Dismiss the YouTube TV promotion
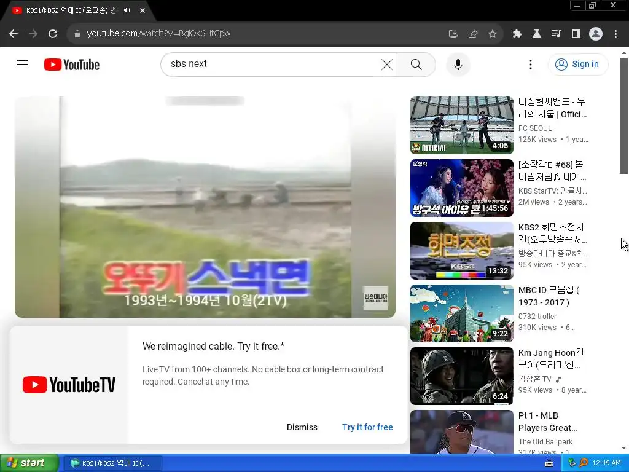The image size is (629, 472). (x=302, y=427)
